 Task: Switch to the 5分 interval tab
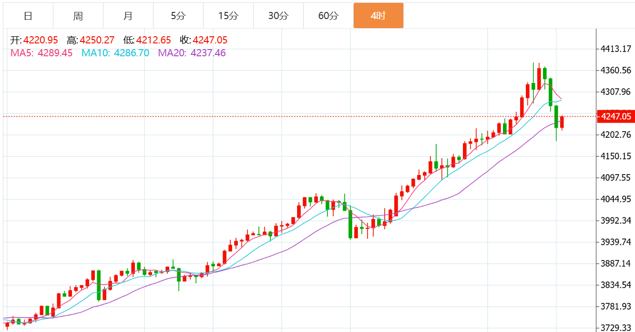pyautogui.click(x=178, y=16)
